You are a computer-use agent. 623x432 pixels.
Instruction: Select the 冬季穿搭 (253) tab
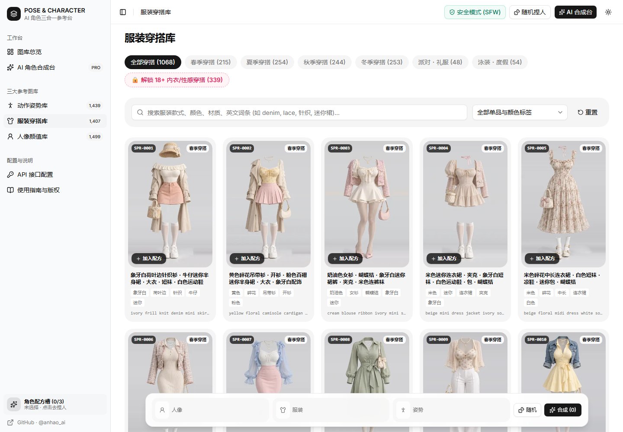click(x=382, y=62)
